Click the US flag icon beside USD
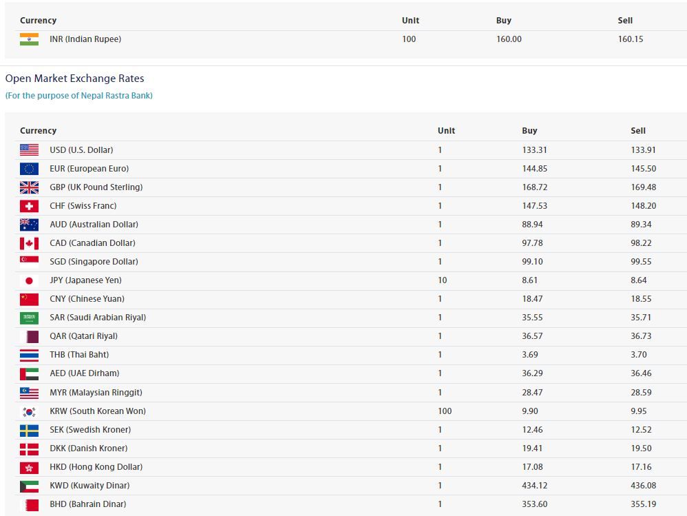This screenshot has width=687, height=516. (x=29, y=149)
